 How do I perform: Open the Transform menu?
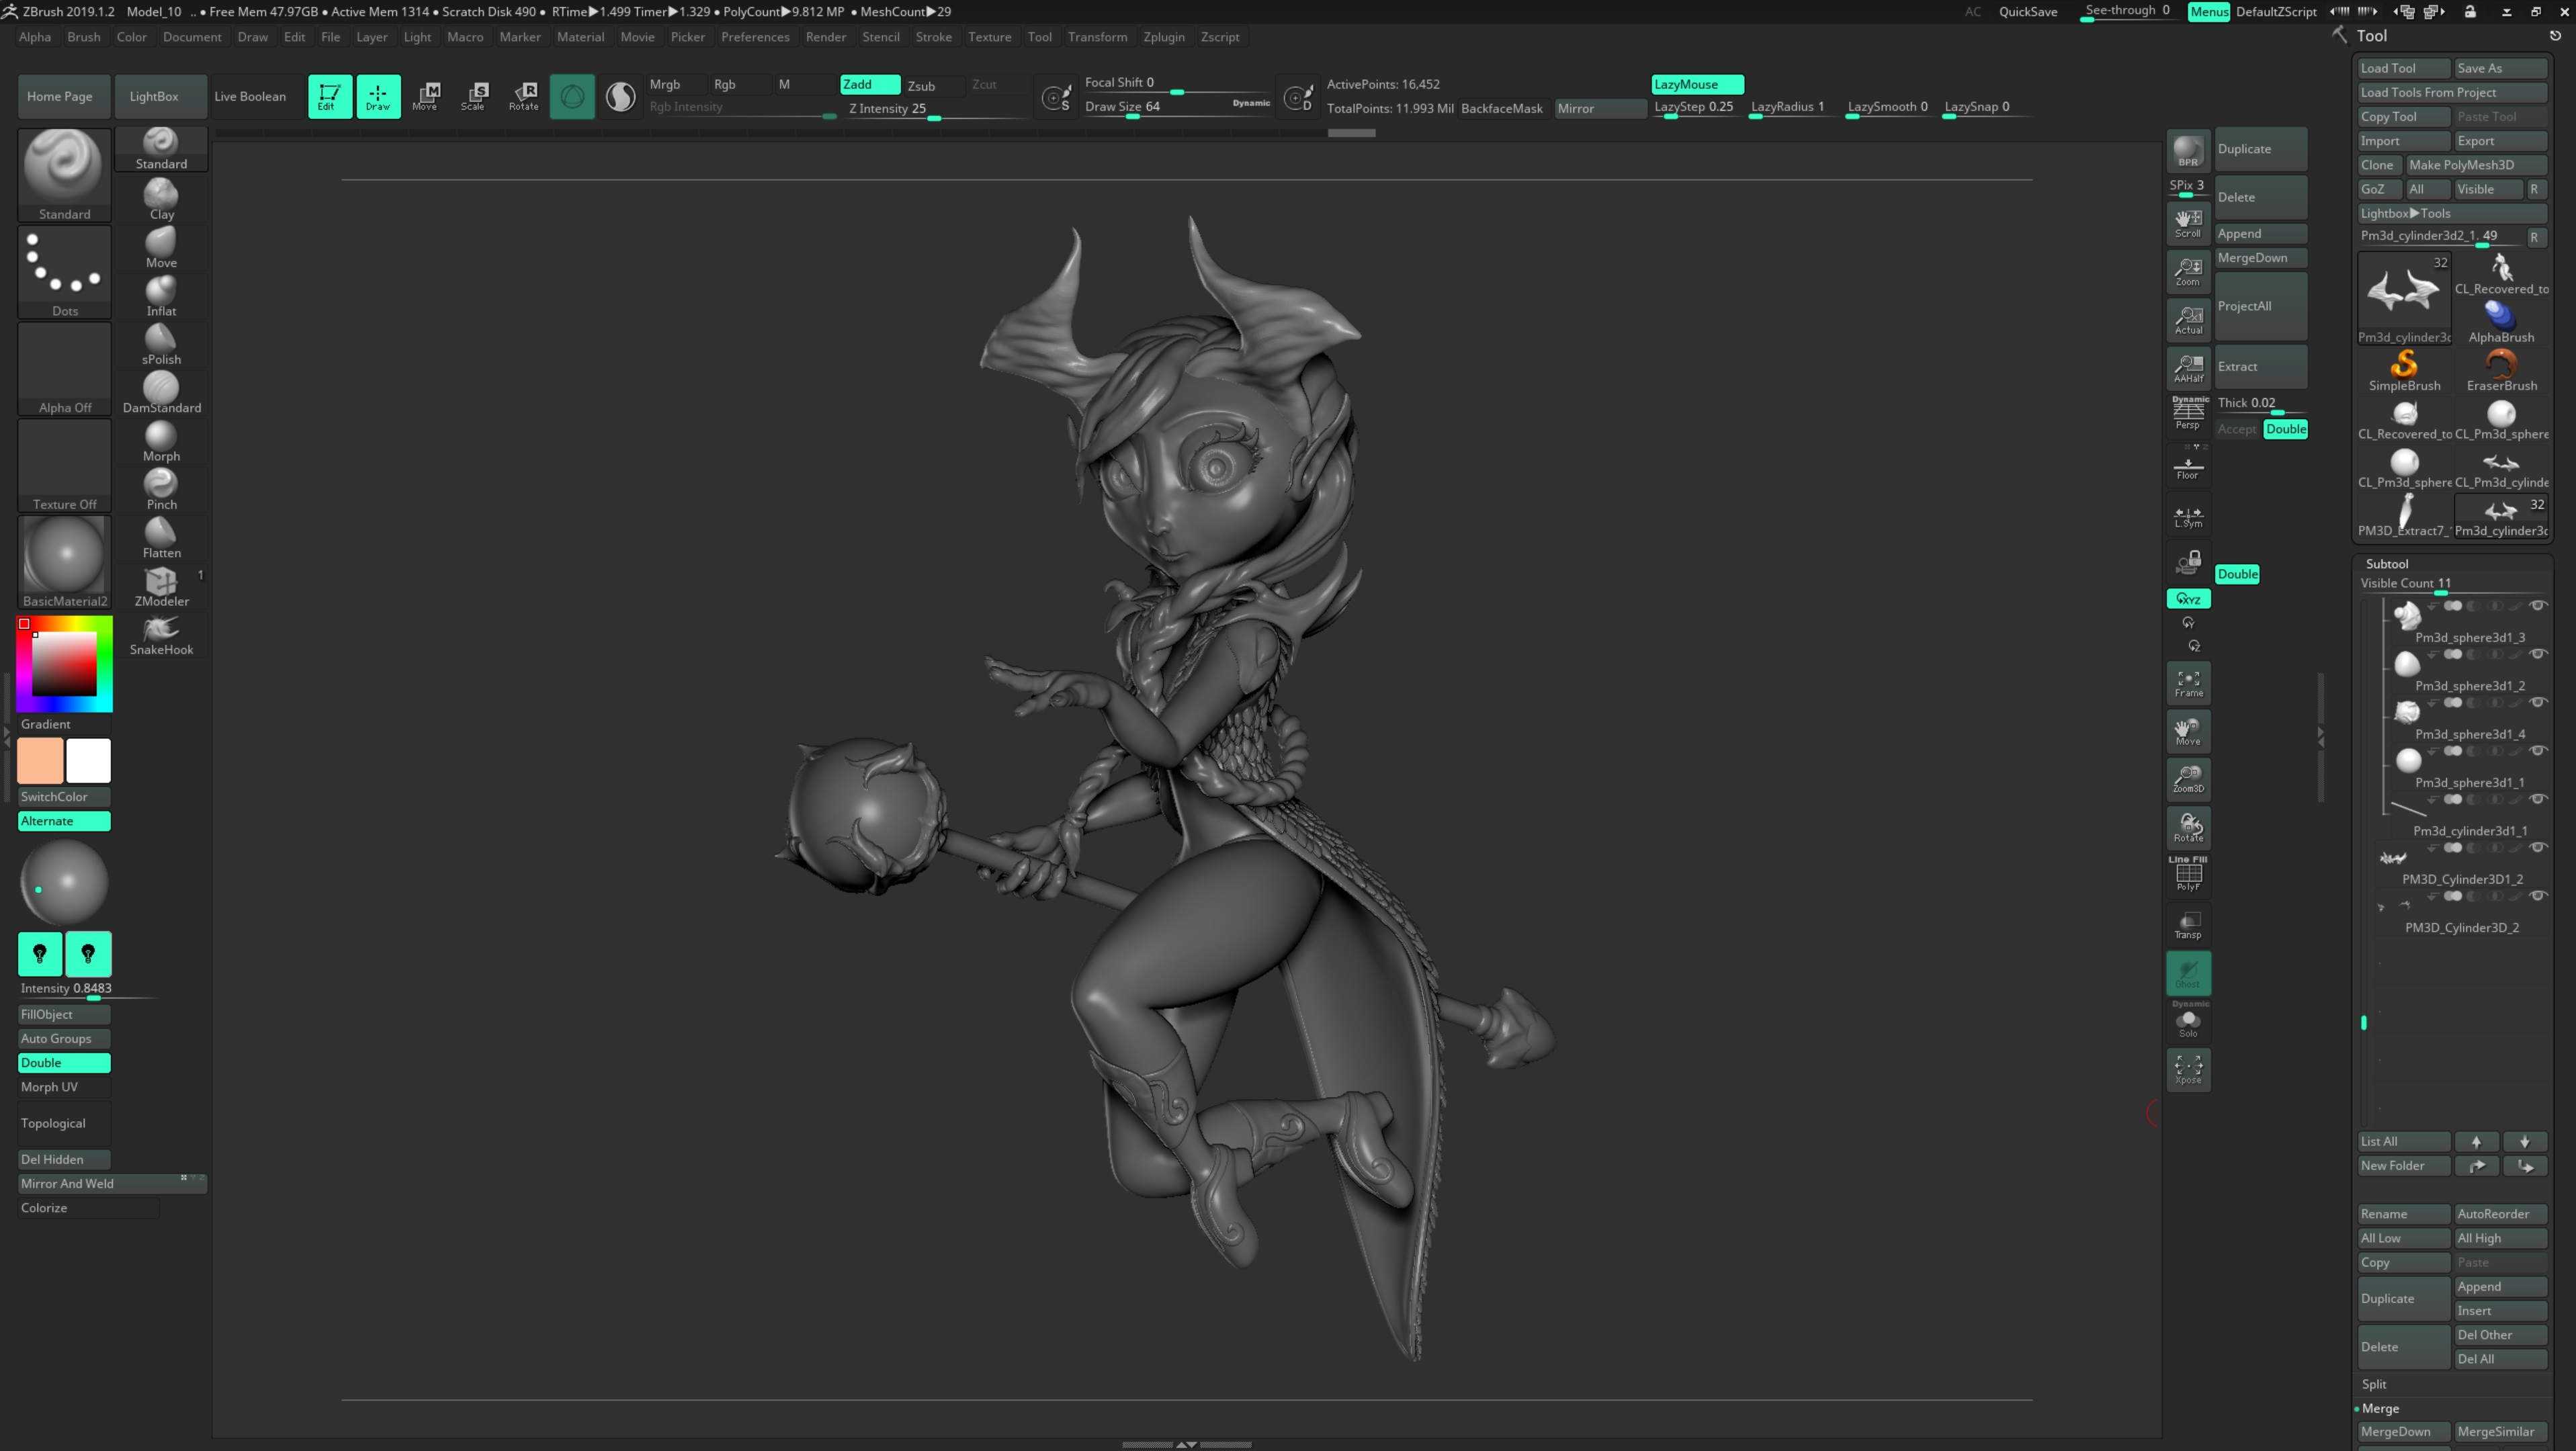click(1097, 37)
